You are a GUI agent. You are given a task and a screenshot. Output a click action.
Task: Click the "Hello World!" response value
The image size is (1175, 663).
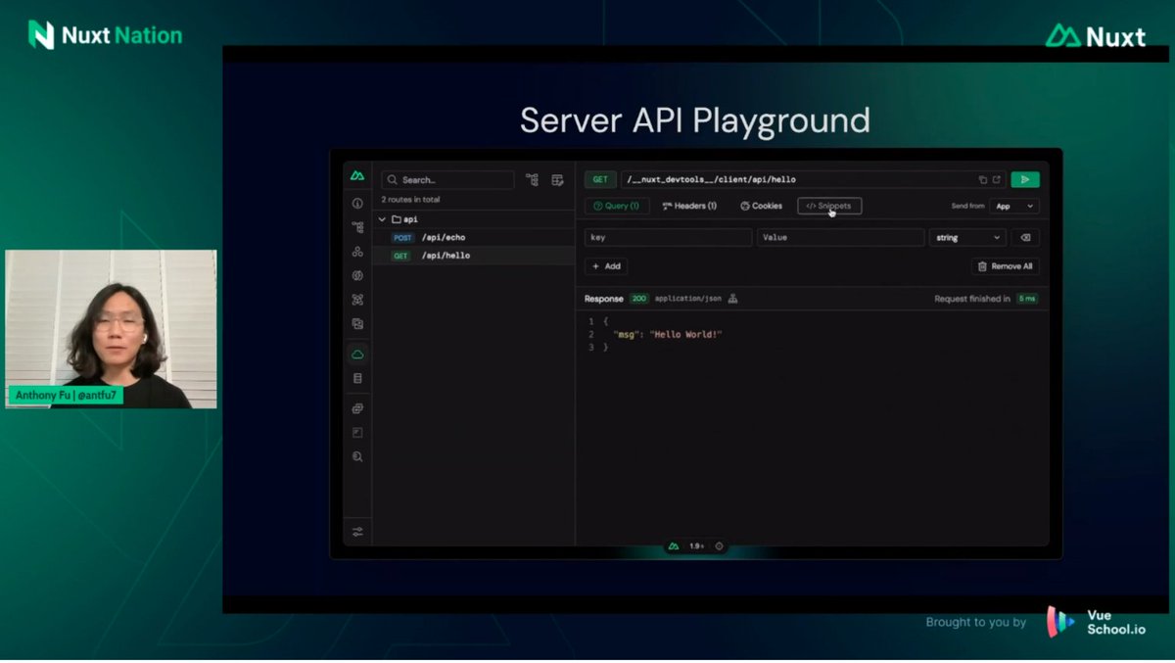[685, 335]
